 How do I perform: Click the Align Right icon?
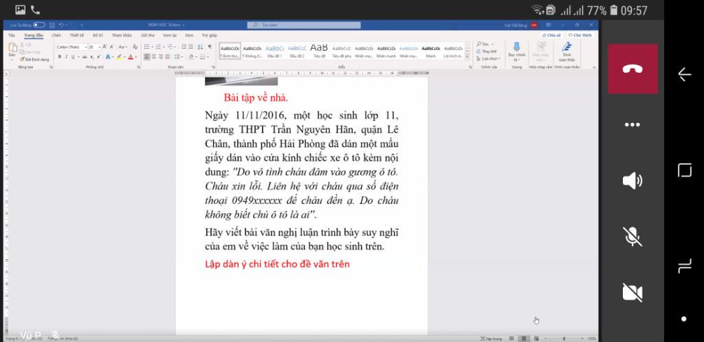tap(160, 57)
